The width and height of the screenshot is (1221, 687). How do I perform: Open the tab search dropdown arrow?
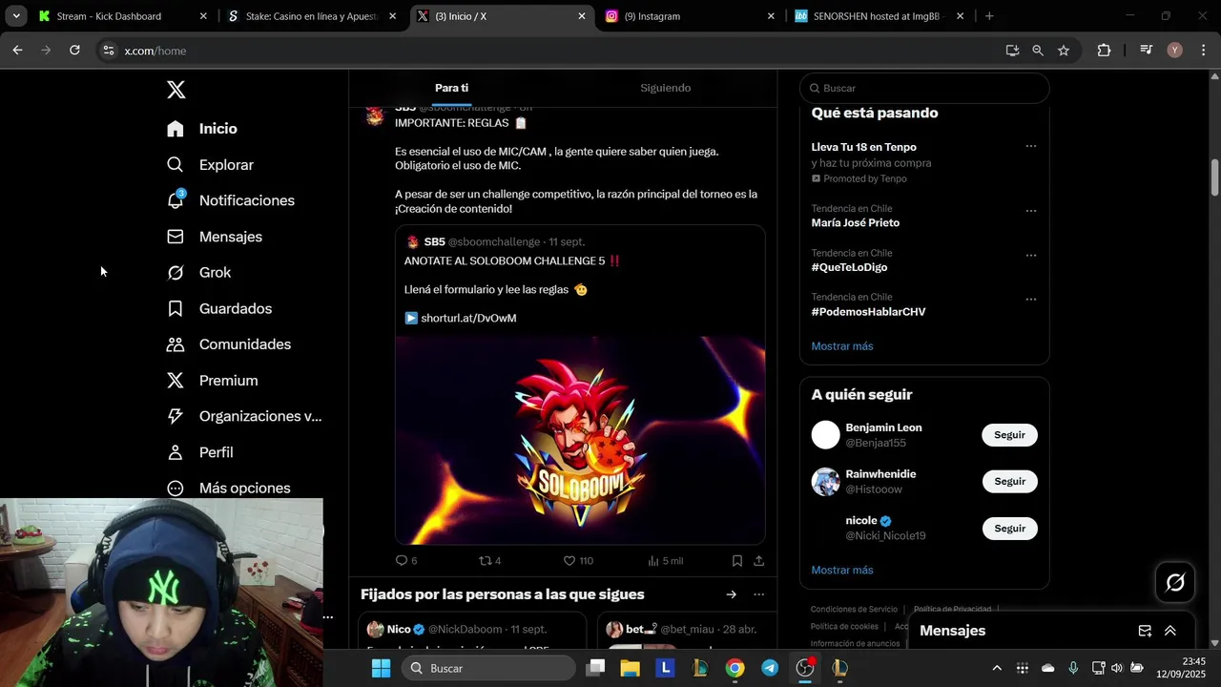tap(16, 16)
